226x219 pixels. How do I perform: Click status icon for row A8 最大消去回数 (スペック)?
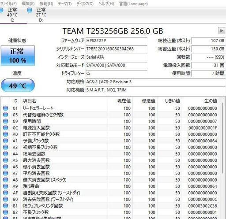(5, 180)
